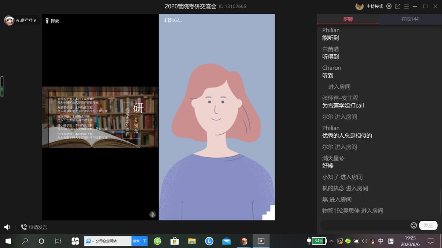442x248 pixels.
Task: Toggle the speaker mute icon at bottom left
Action: click(x=7, y=227)
